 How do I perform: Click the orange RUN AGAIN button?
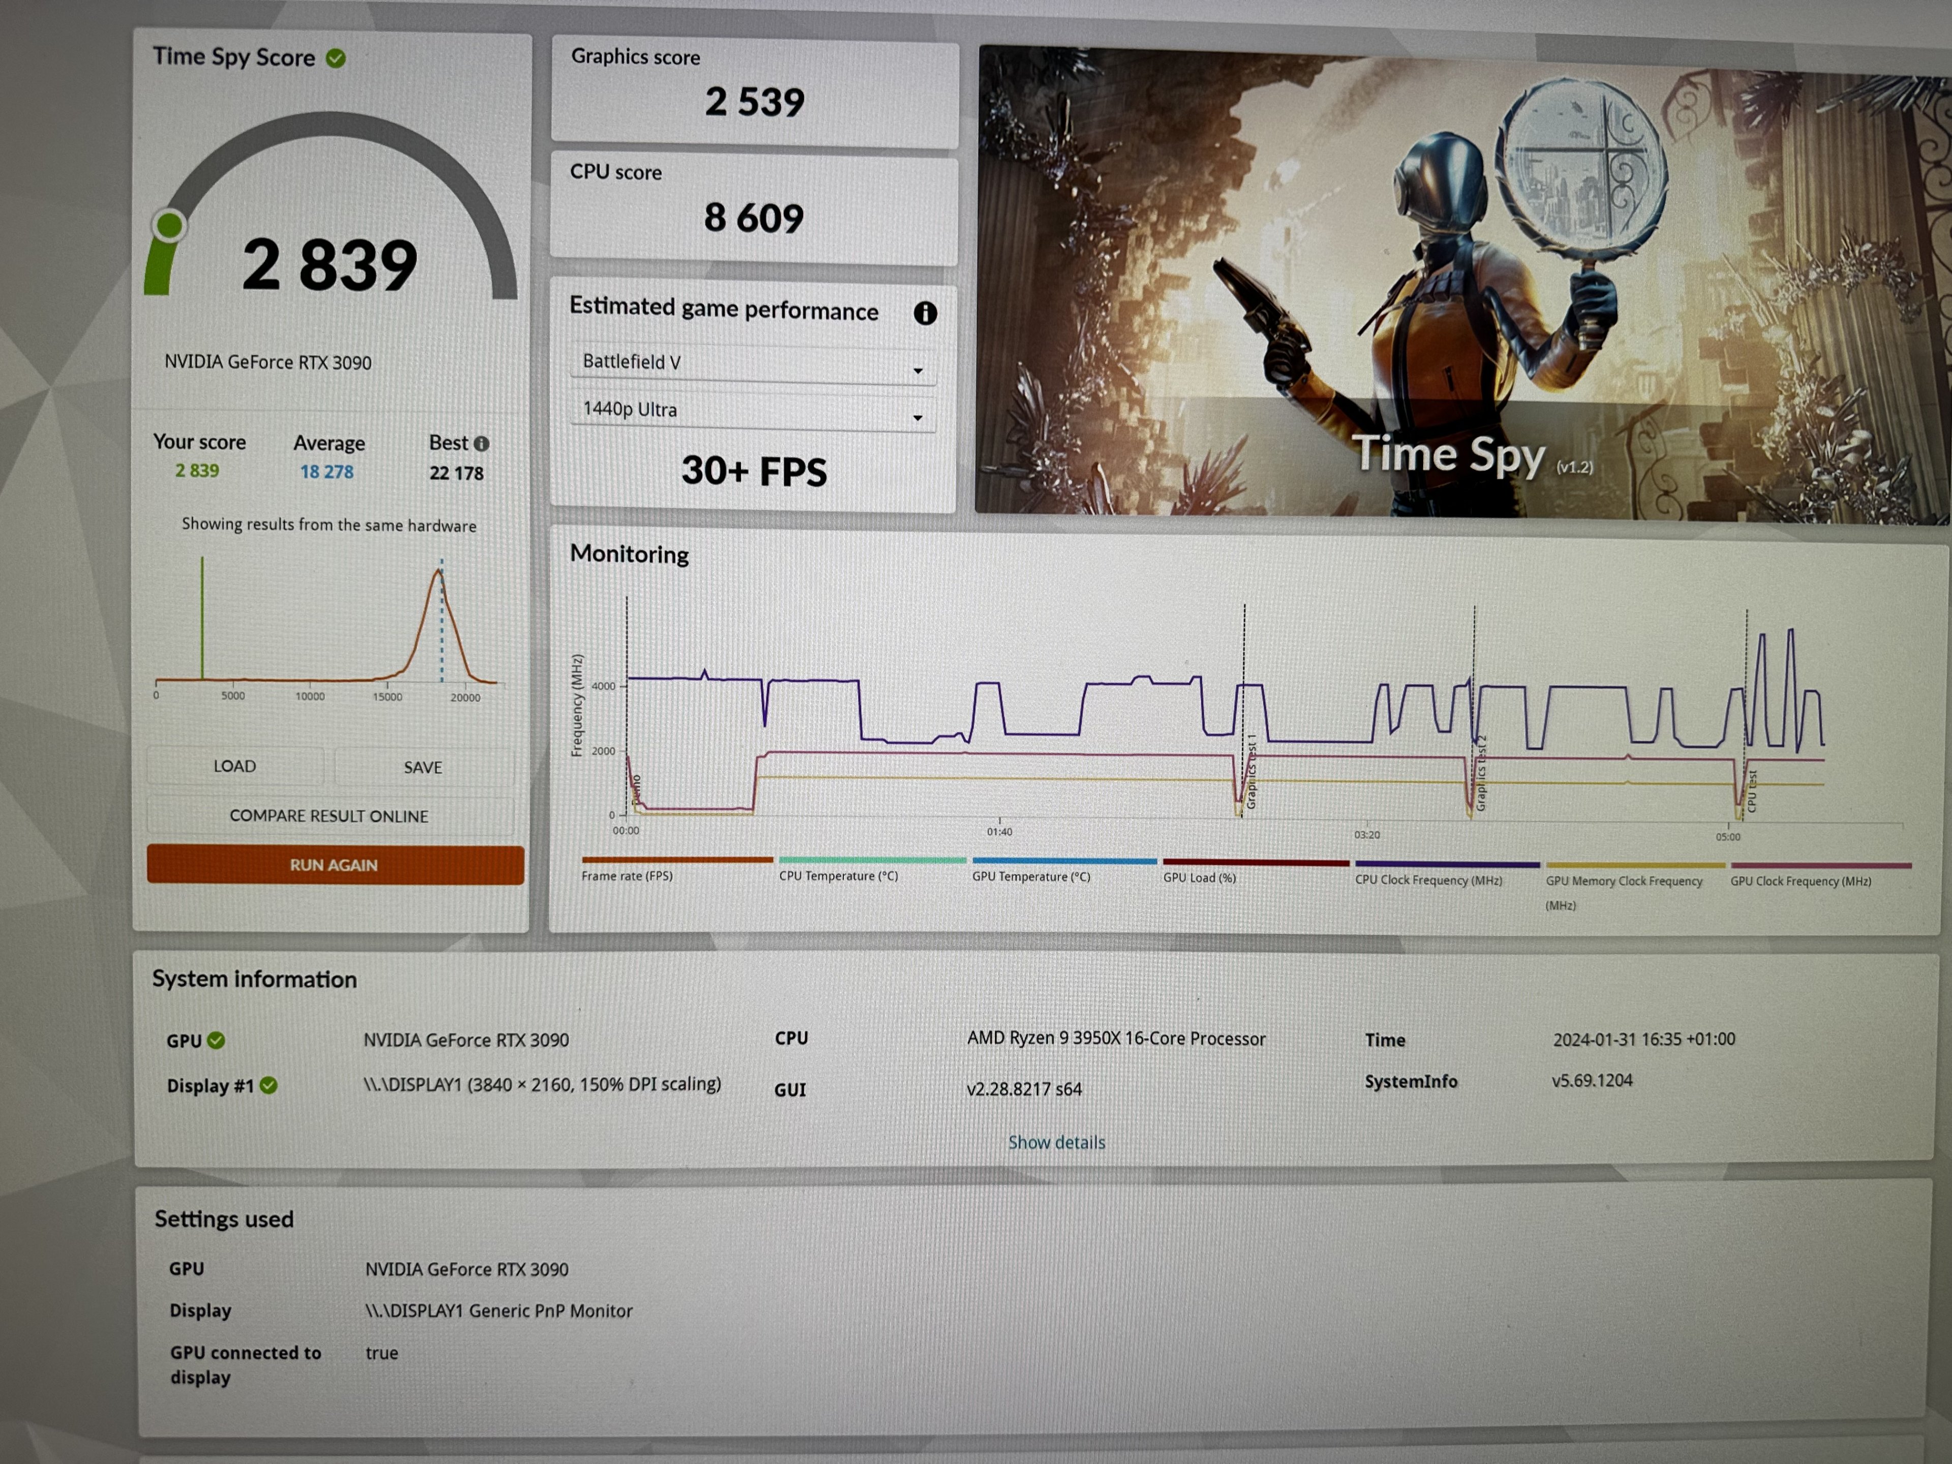[334, 865]
